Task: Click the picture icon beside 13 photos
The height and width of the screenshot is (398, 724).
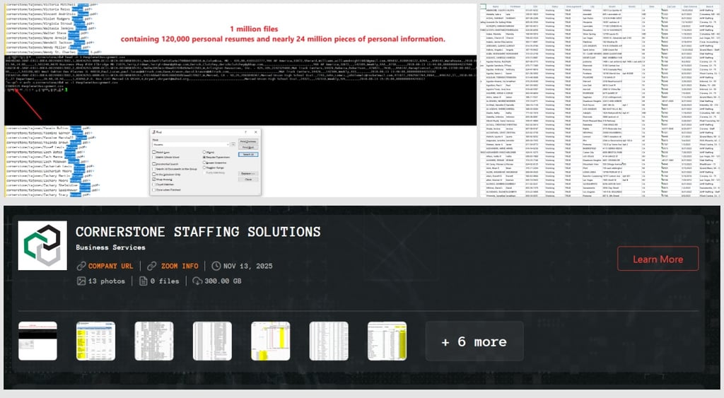Action: [x=81, y=281]
